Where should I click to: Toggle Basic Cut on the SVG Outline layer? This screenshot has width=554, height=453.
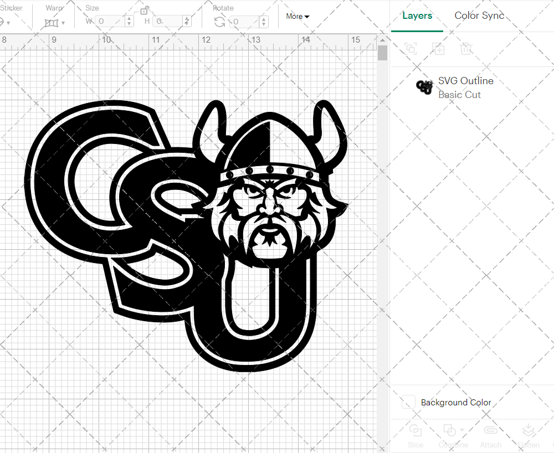pyautogui.click(x=460, y=95)
